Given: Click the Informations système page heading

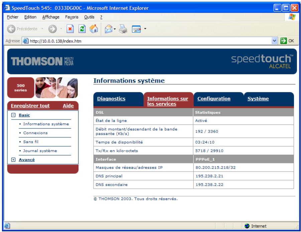Looking at the screenshot, I should [x=129, y=81].
